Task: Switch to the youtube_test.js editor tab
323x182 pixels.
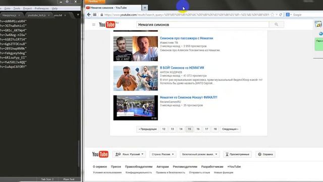Action: pos(37,15)
